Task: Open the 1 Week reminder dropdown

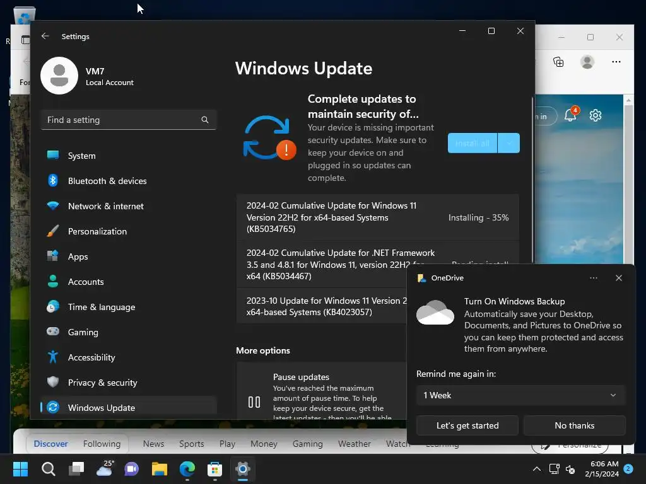Action: point(520,395)
